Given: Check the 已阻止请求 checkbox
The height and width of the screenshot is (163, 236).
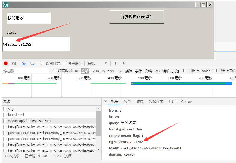Looking at the screenshot, I should (x=215, y=71).
